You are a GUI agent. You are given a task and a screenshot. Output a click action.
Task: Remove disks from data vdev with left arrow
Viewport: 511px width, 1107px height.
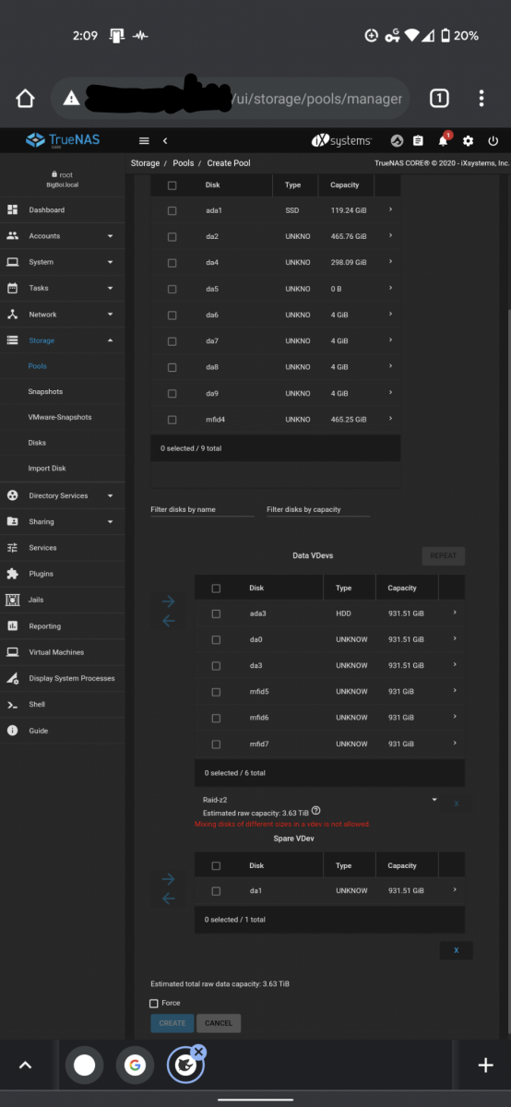point(168,621)
